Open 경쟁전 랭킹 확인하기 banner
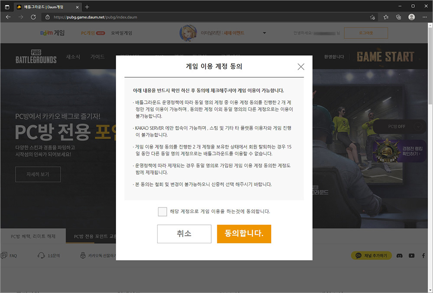 [x=399, y=151]
